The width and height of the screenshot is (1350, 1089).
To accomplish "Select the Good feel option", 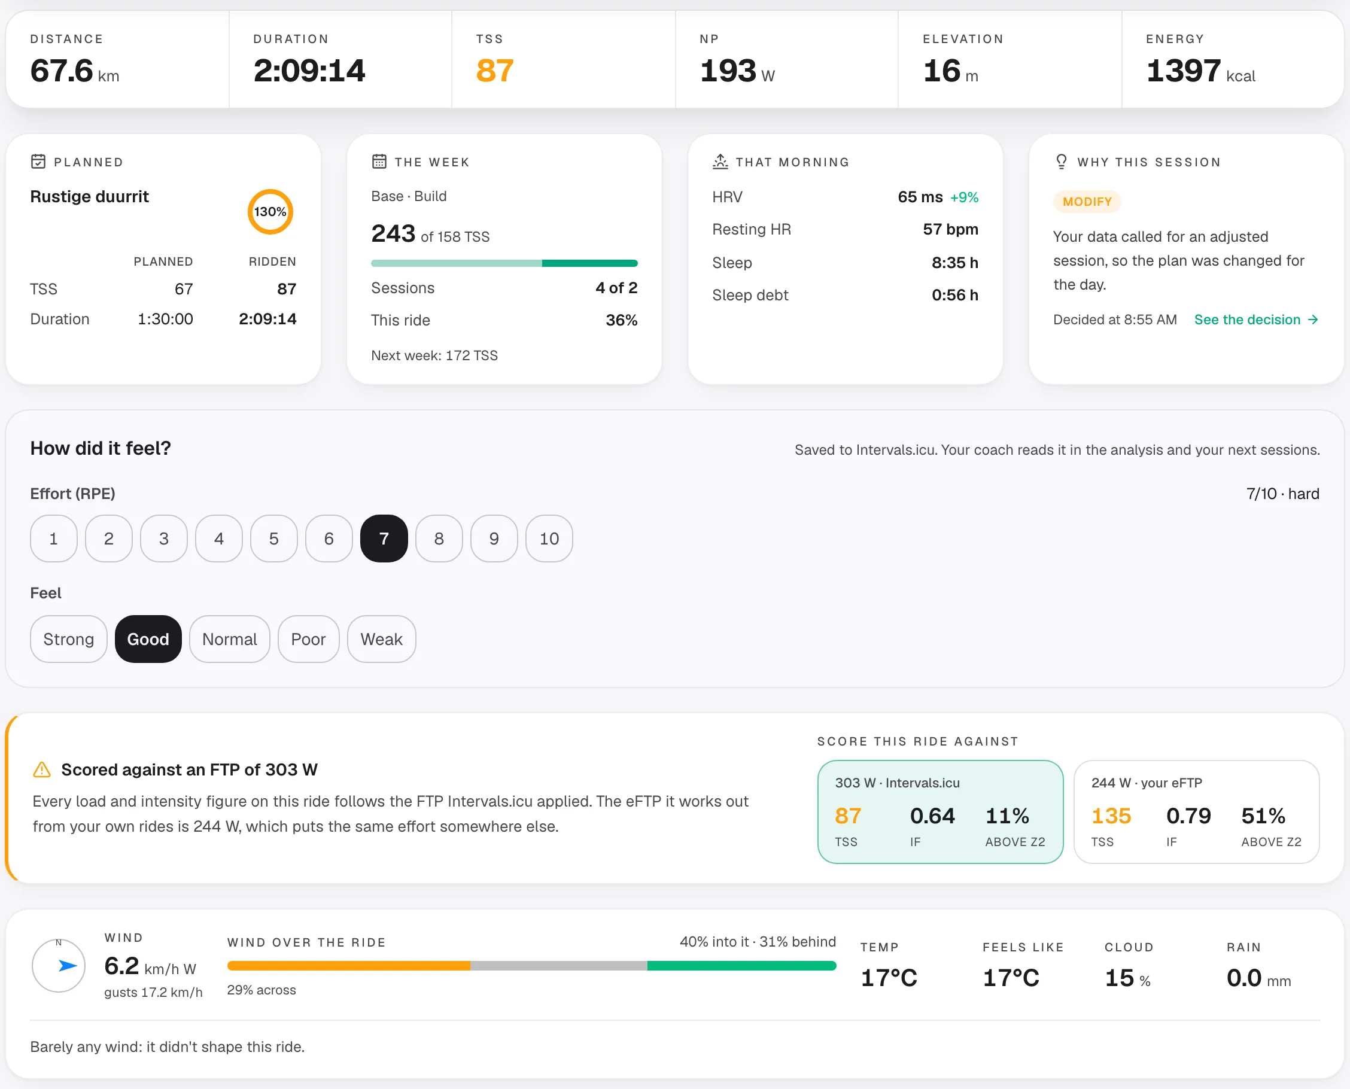I will click(x=148, y=638).
